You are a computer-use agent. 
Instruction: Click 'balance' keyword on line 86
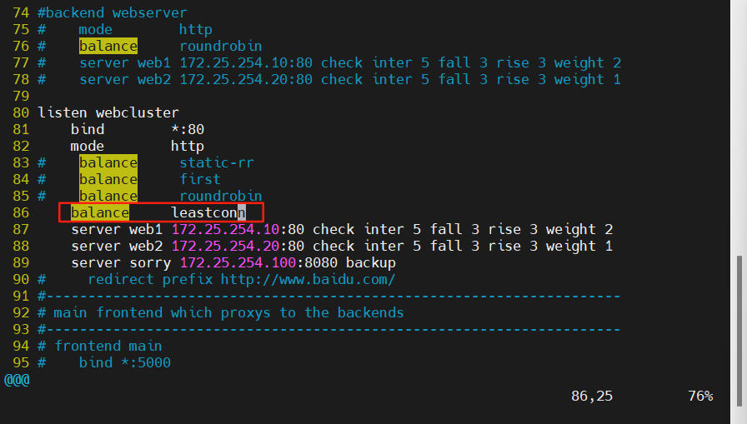click(100, 212)
